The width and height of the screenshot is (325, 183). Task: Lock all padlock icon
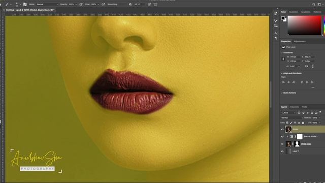click(x=303, y=123)
